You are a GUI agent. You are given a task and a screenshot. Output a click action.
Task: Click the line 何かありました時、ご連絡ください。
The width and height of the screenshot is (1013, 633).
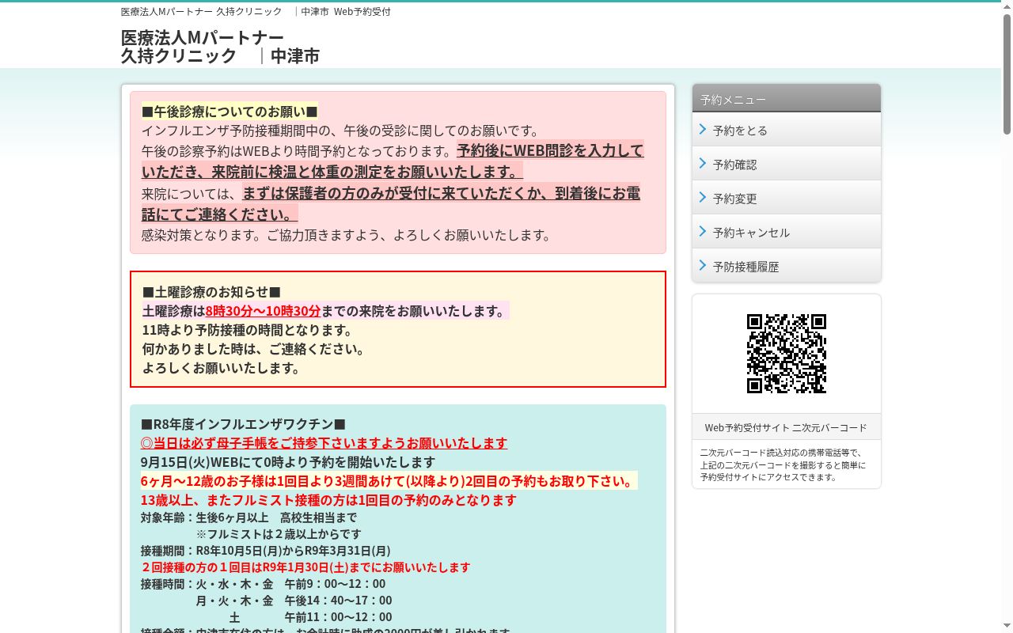(253, 349)
